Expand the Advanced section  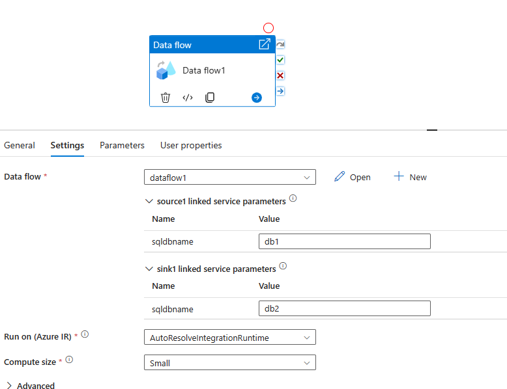tap(30, 386)
